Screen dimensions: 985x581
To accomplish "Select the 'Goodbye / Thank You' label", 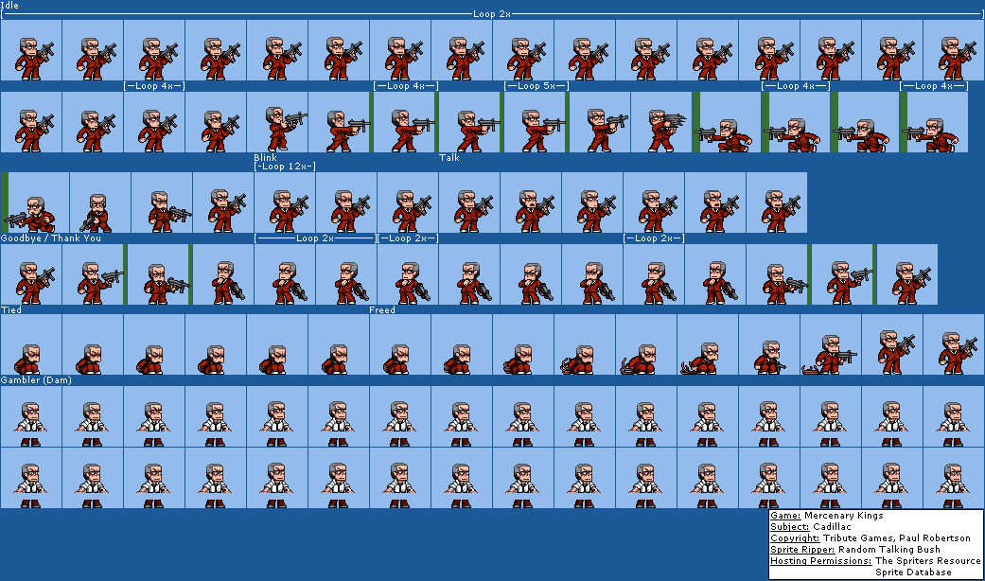I will [x=51, y=238].
